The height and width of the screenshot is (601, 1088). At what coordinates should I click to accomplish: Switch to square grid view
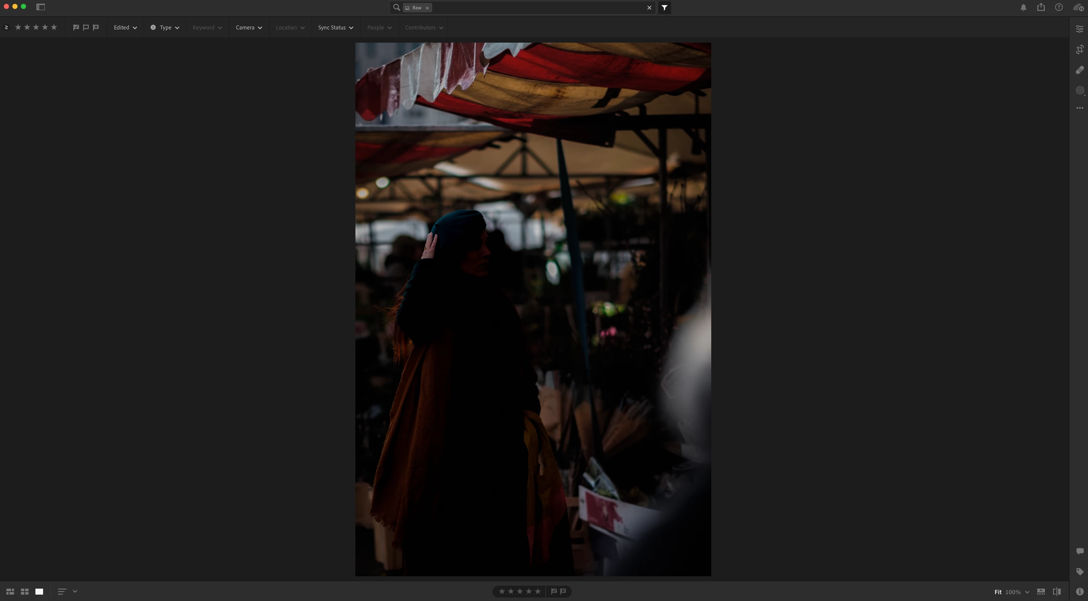click(x=25, y=592)
